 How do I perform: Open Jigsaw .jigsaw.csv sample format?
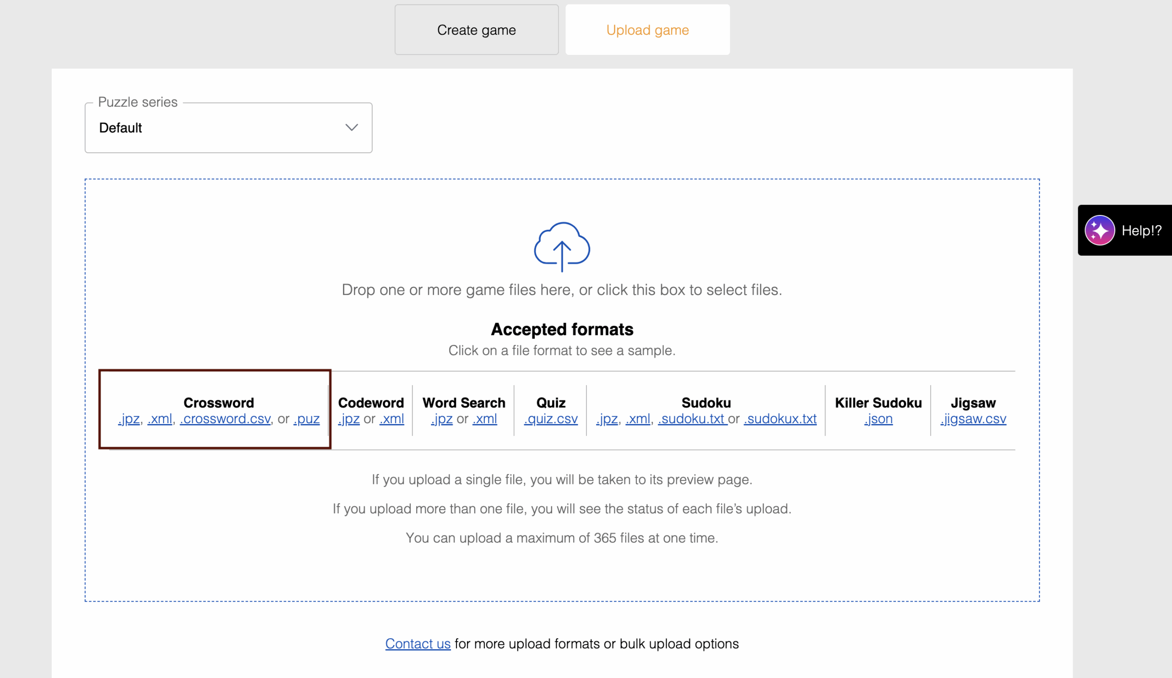click(973, 419)
